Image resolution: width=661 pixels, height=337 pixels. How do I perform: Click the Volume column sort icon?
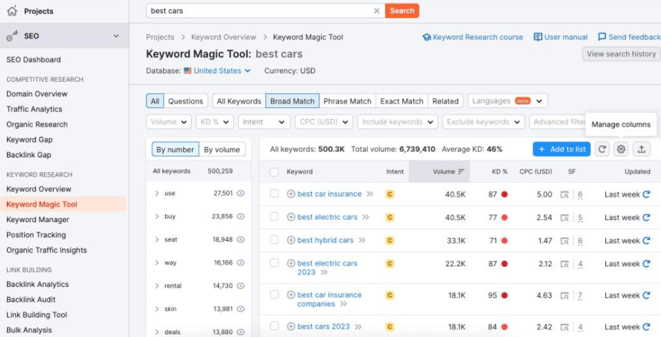[x=461, y=172]
